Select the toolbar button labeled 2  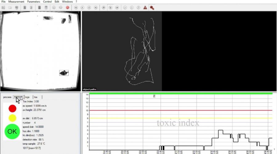click(x=31, y=8)
